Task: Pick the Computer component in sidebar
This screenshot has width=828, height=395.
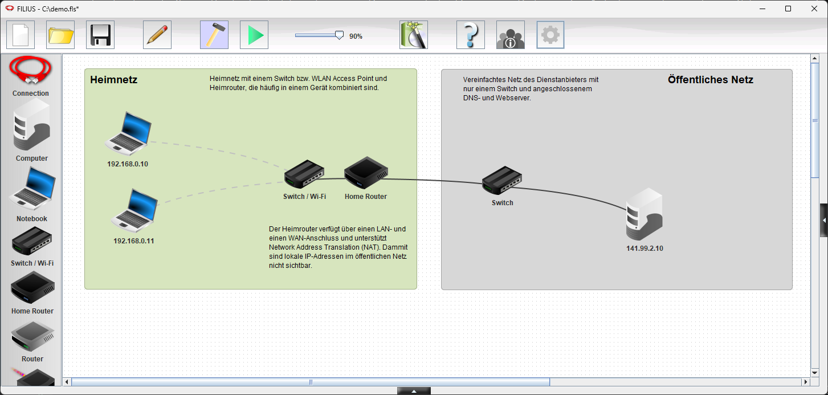Action: (31, 125)
